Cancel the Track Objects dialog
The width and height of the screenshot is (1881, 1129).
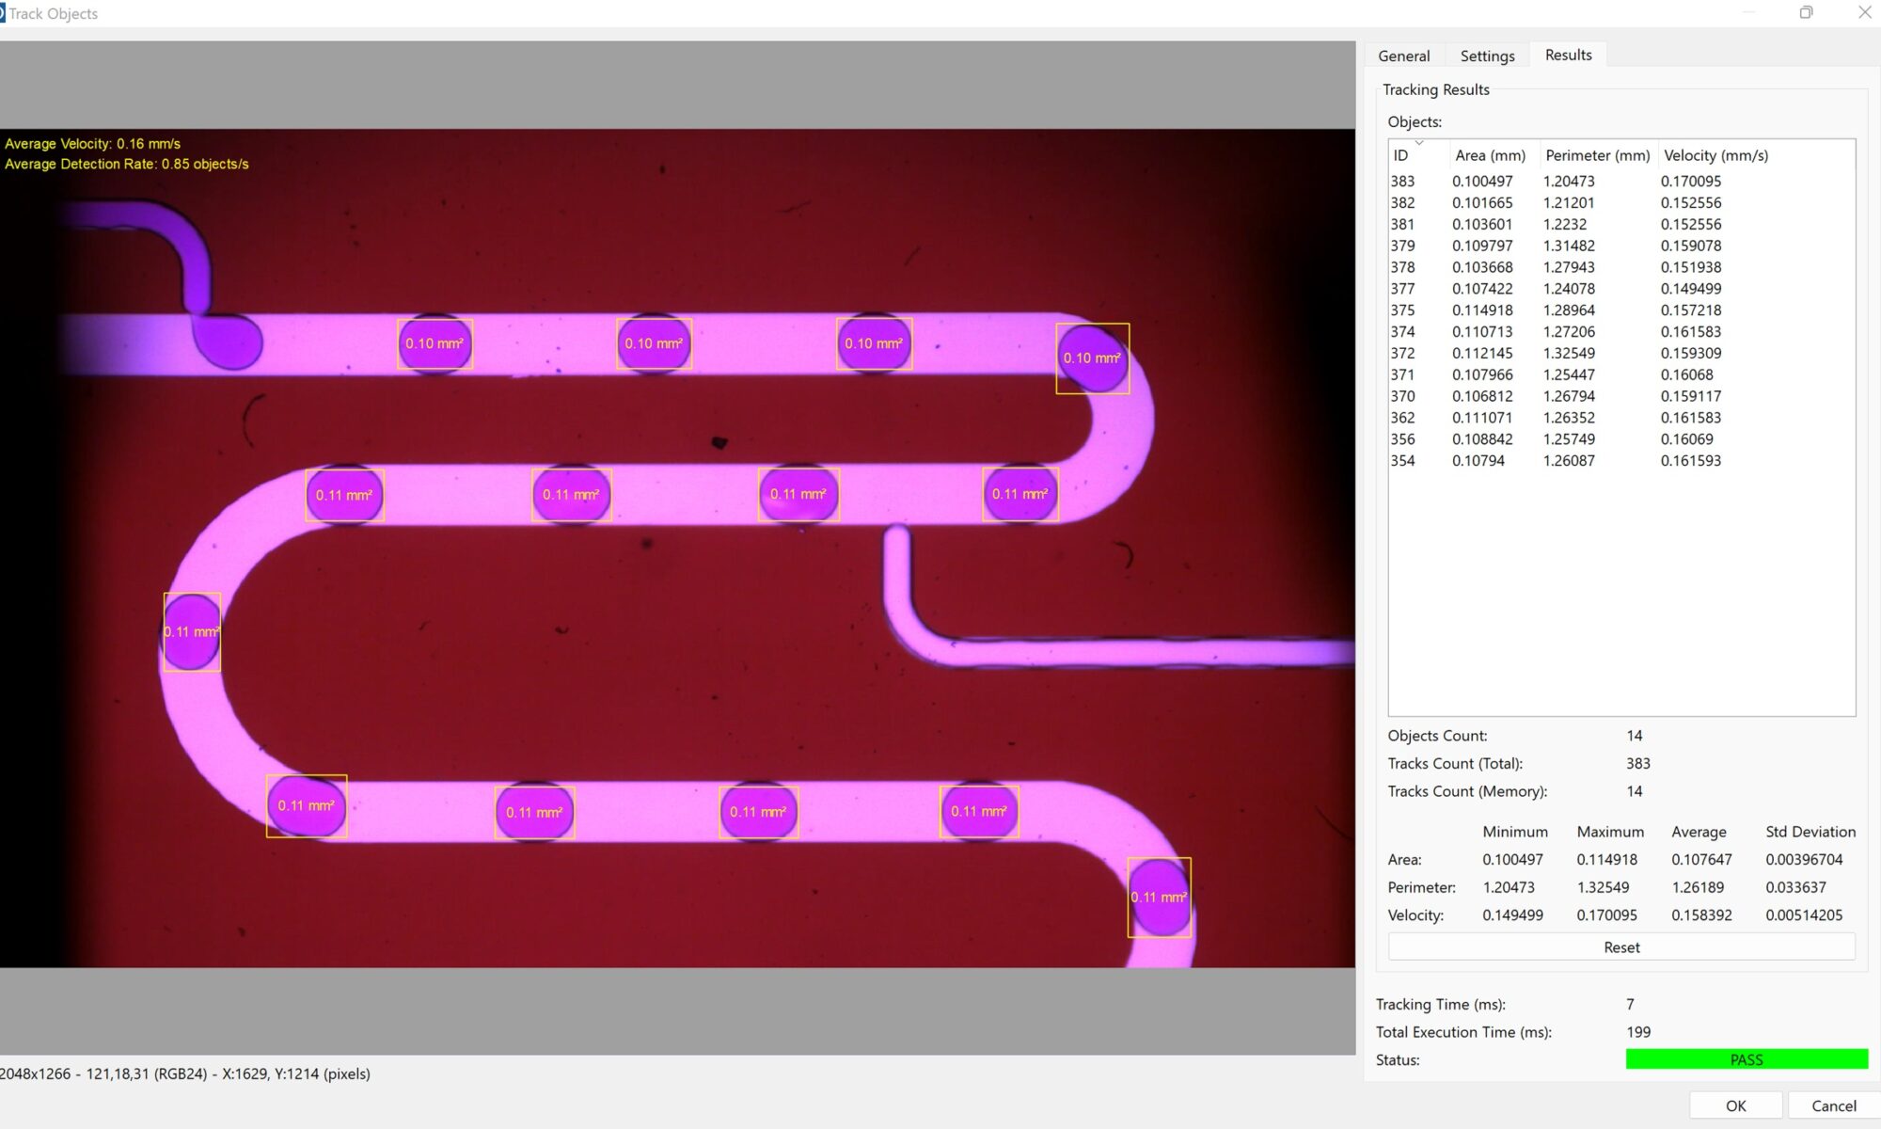1833,1105
